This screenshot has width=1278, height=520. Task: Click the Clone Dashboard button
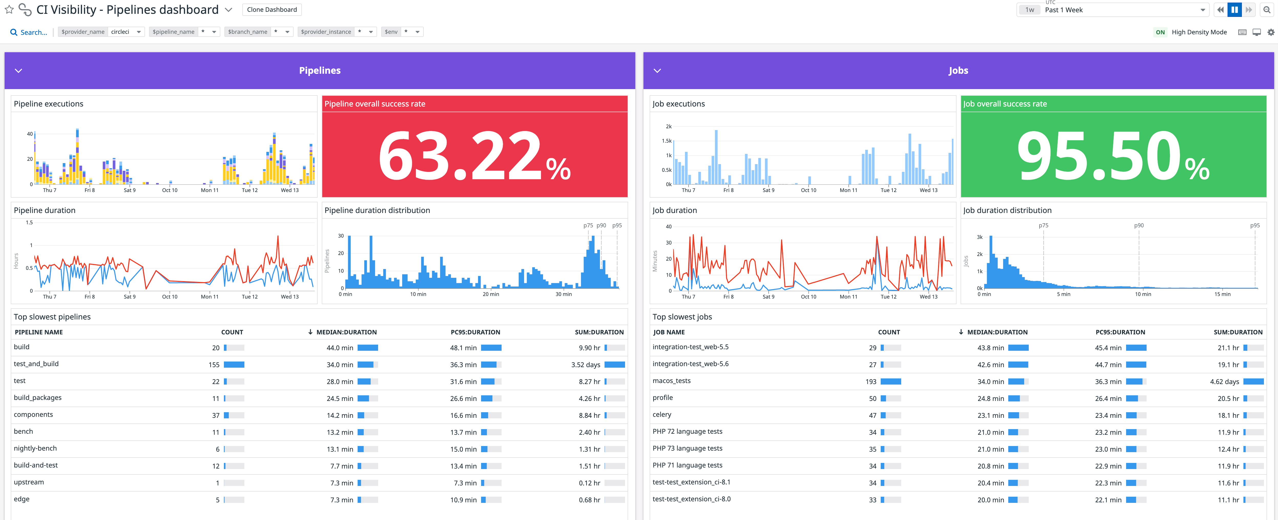[x=271, y=9]
